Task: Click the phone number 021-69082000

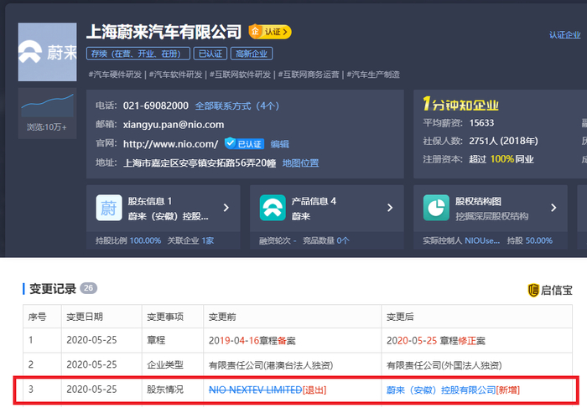Action: click(x=156, y=106)
